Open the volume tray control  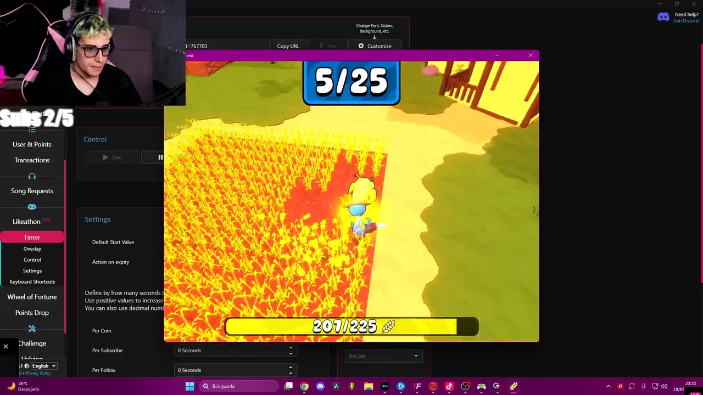(x=664, y=386)
